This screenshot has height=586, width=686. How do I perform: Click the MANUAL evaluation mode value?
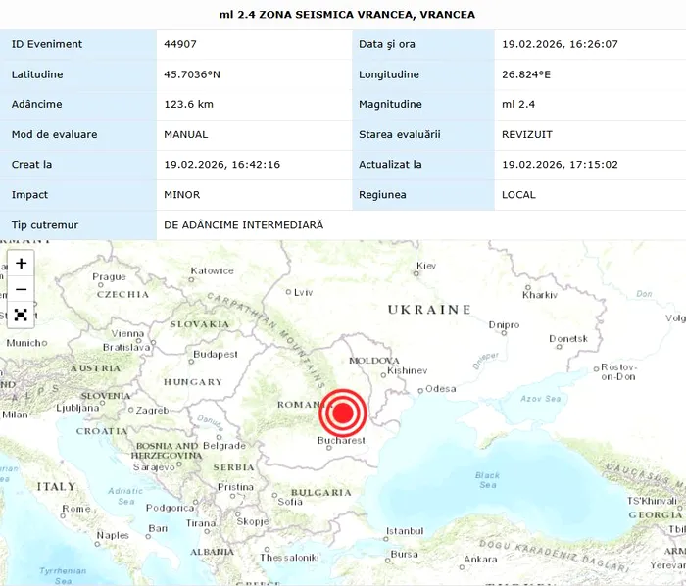point(186,134)
